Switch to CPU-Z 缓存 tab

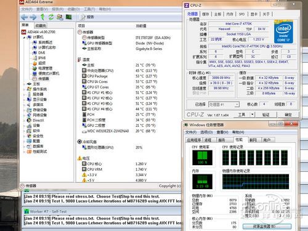[206, 14]
